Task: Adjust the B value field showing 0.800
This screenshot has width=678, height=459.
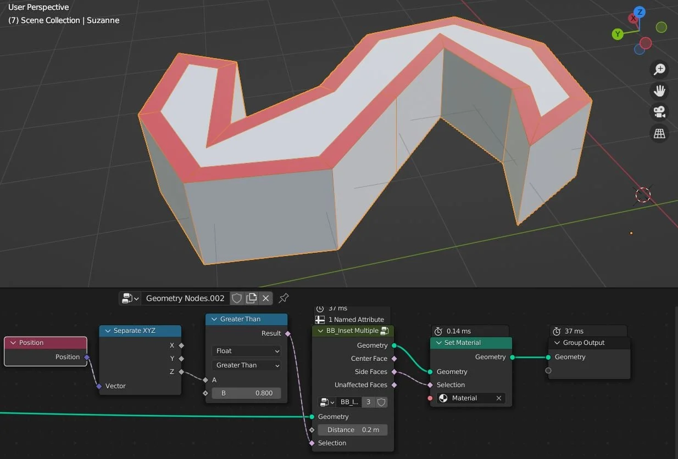Action: pyautogui.click(x=246, y=393)
